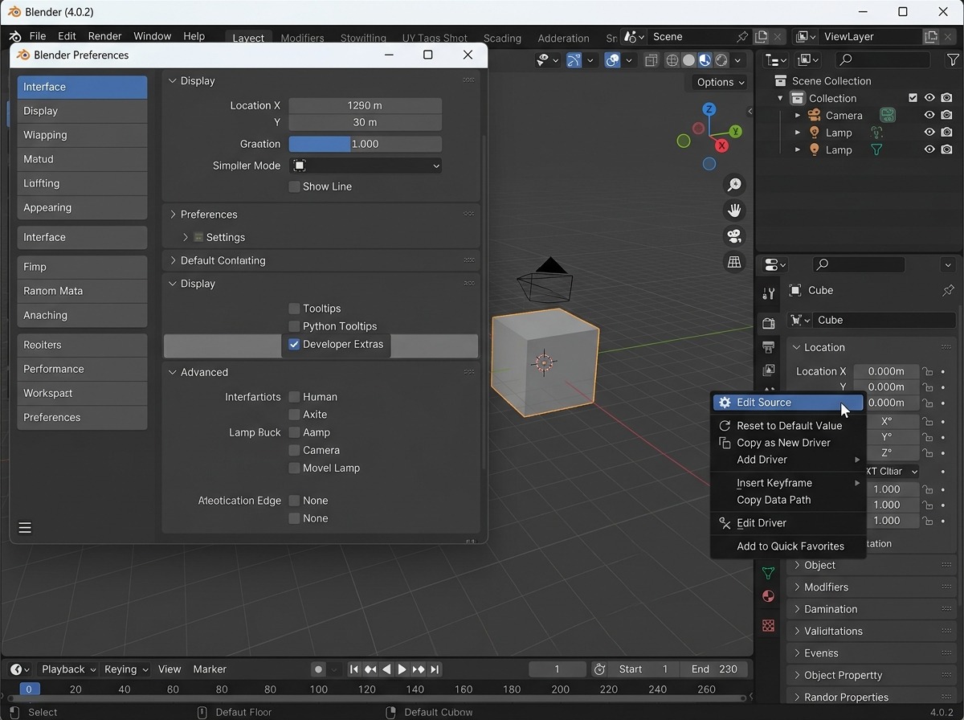This screenshot has width=964, height=720.
Task: Click the lock icon beside Location X
Action: tap(927, 371)
